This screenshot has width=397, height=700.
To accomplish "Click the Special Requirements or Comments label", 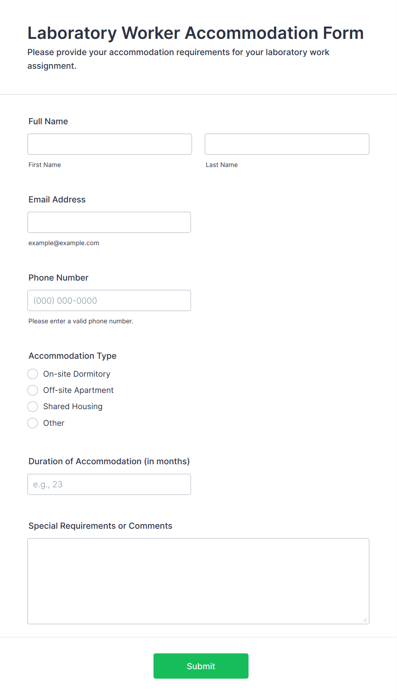I will (100, 526).
